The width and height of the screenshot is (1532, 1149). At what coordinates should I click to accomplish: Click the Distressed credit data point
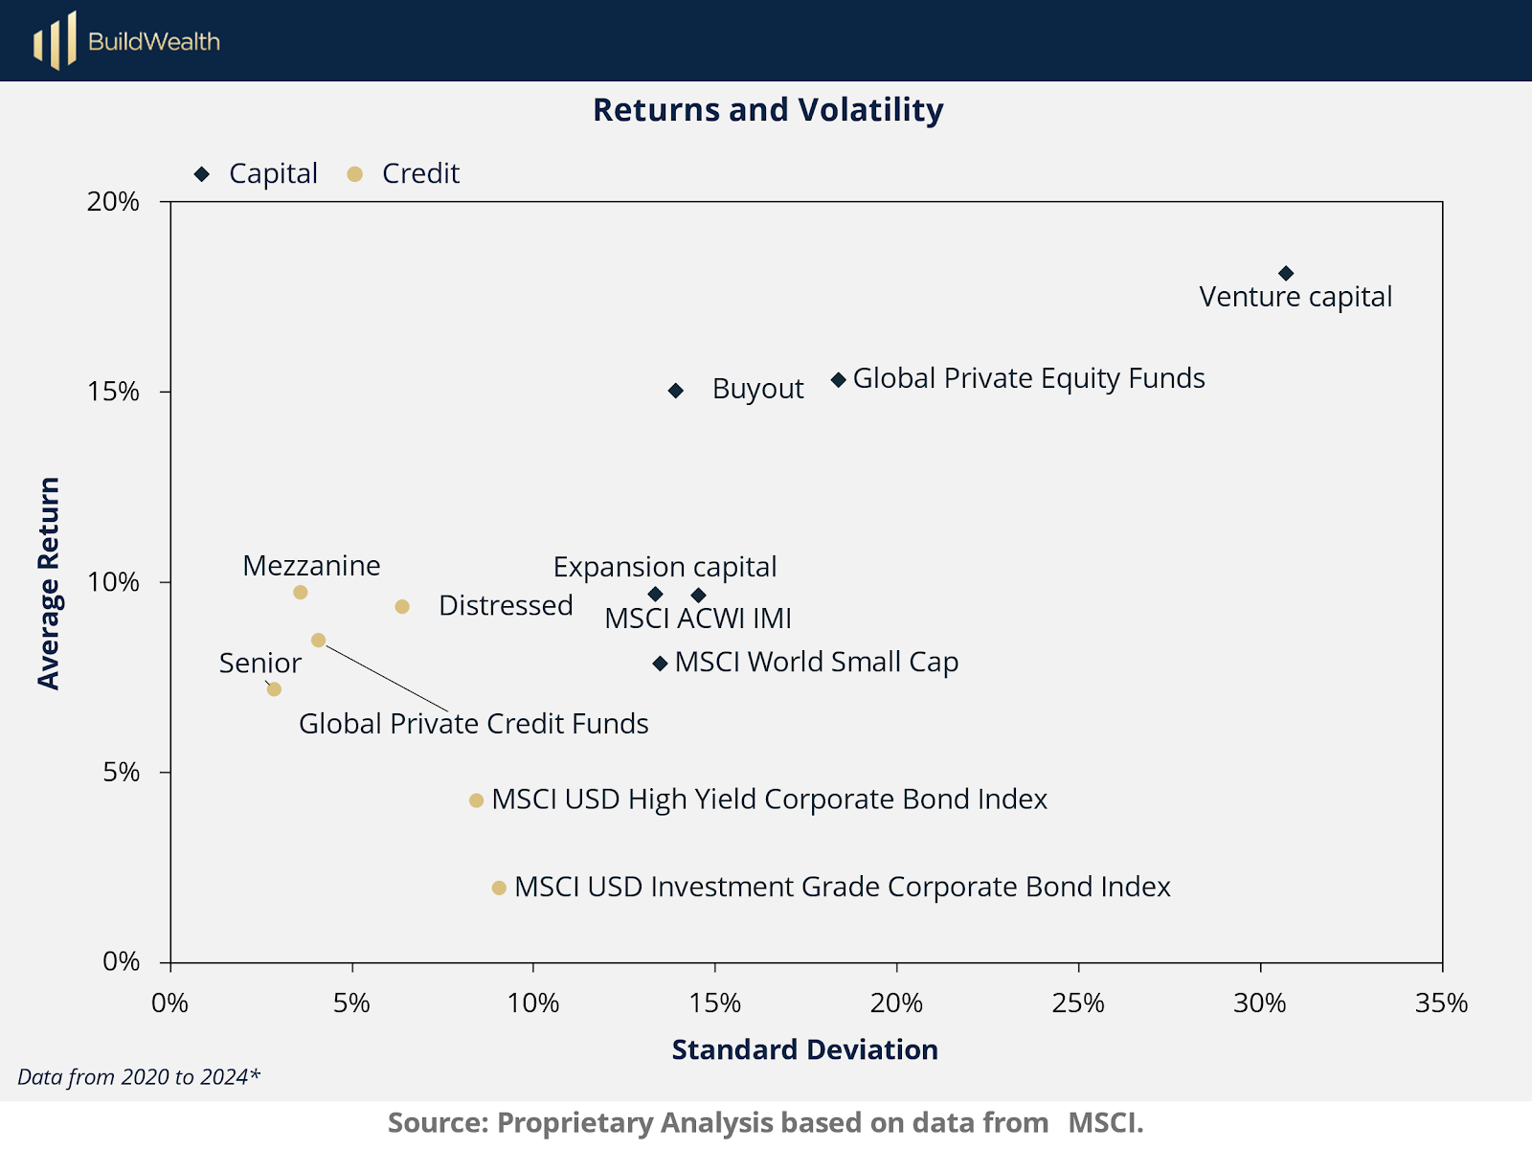[x=402, y=607]
